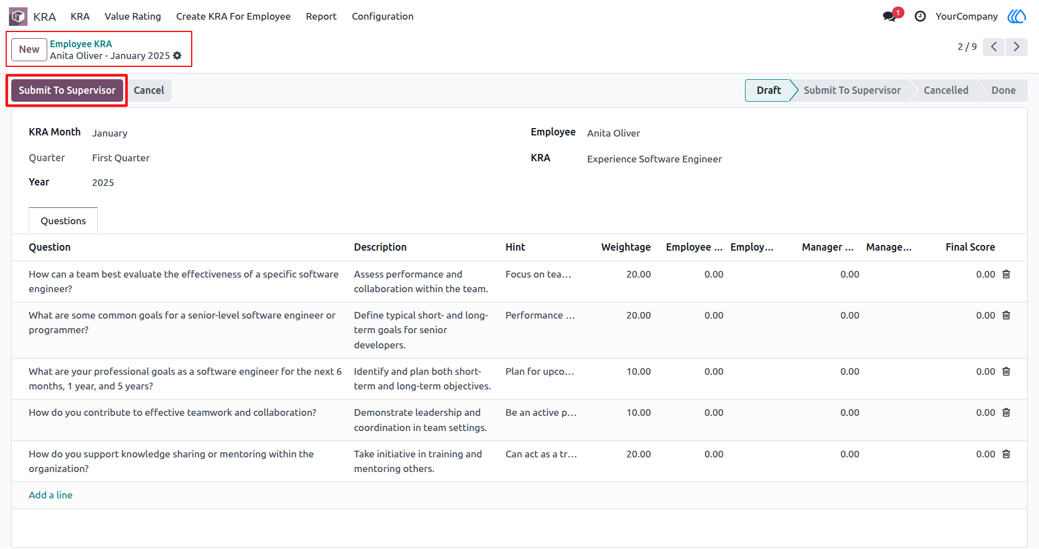Image resolution: width=1039 pixels, height=549 pixels.
Task: Select the Draft status stage
Action: pyautogui.click(x=768, y=90)
